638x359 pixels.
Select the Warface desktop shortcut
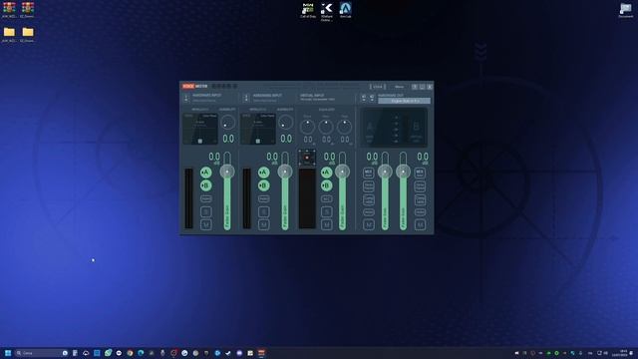326,12
